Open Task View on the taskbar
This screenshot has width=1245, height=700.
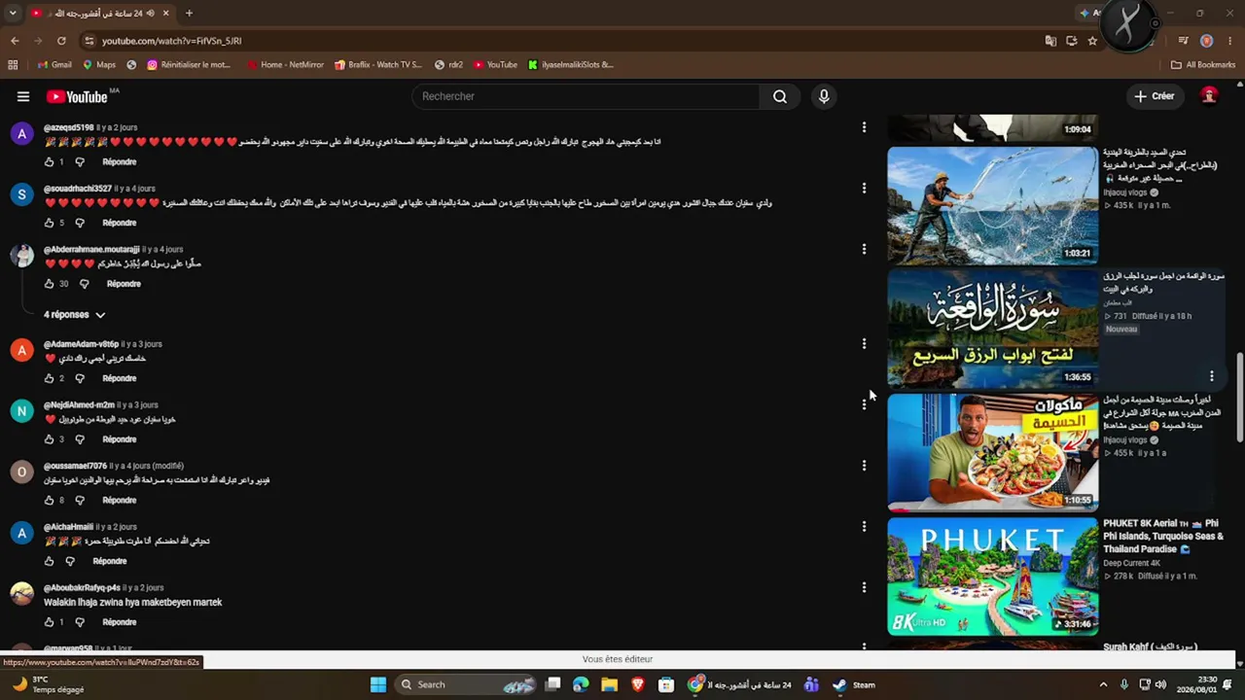coord(552,684)
